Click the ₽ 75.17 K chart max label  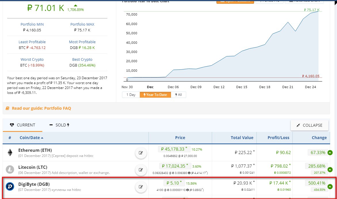312,10
